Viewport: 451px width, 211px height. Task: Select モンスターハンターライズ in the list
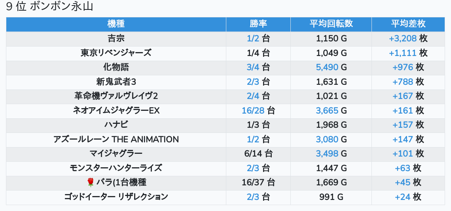116,168
